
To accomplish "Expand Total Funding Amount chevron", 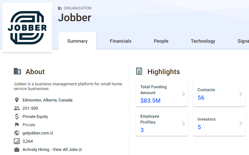I will (183, 94).
